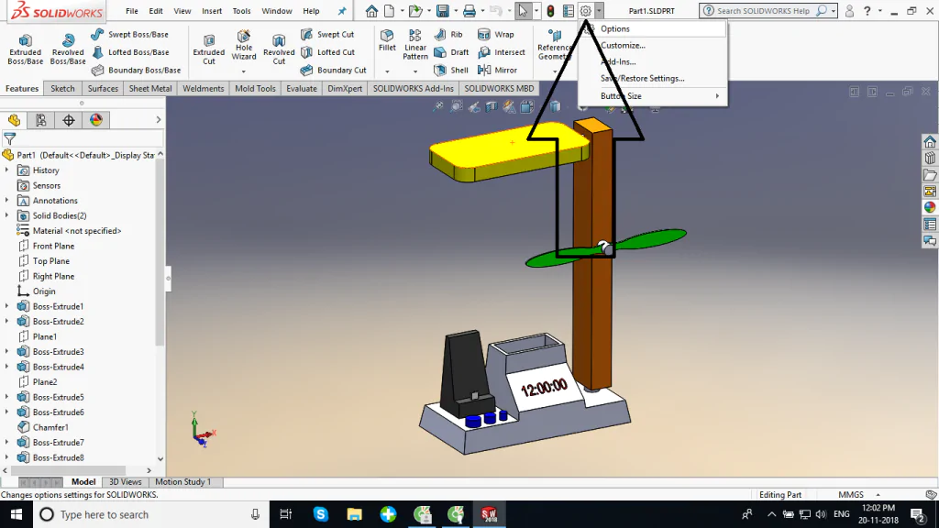Viewport: 939px width, 528px height.
Task: Select the Rib tool
Action: (x=448, y=35)
